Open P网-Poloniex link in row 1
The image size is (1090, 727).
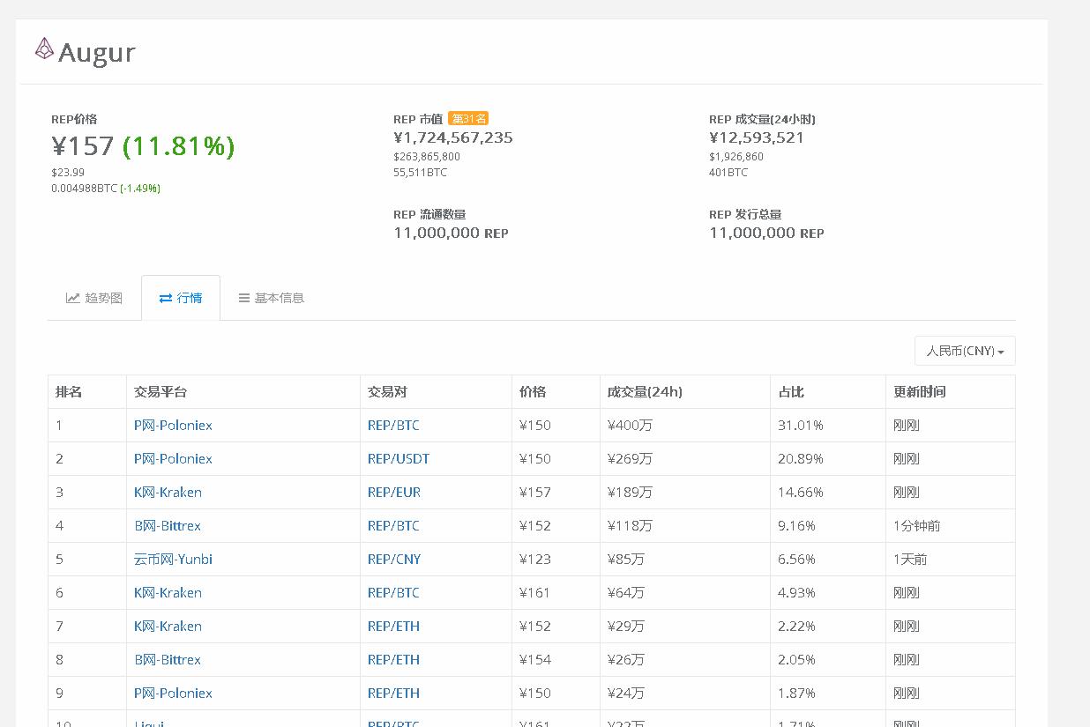[173, 425]
